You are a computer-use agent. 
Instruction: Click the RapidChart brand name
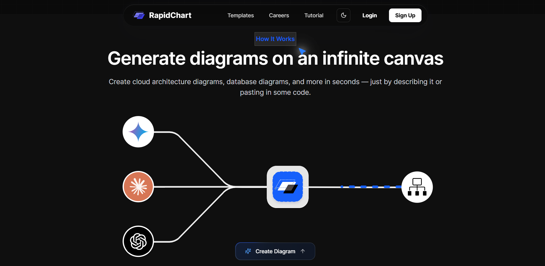point(170,15)
